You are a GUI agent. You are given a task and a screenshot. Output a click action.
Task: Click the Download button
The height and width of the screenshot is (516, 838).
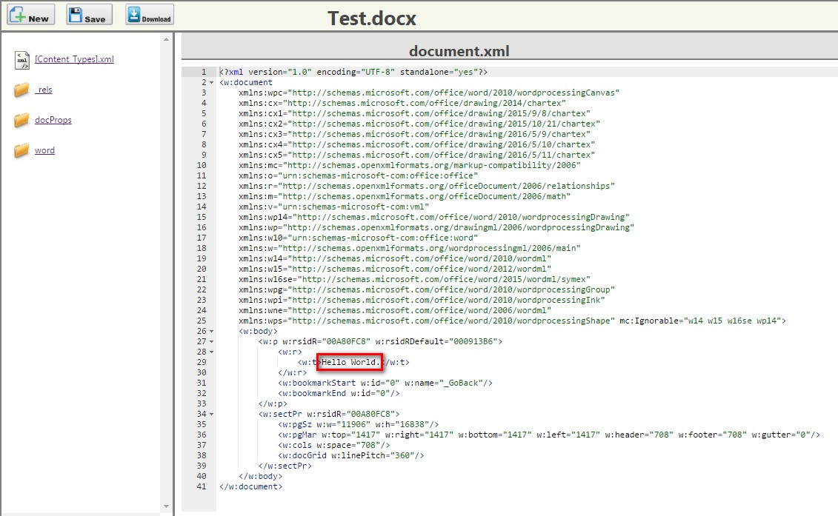(x=149, y=15)
